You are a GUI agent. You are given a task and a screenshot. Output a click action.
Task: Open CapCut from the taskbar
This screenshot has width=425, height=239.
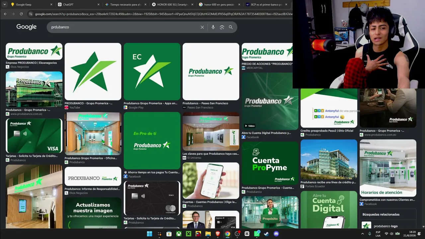click(247, 234)
